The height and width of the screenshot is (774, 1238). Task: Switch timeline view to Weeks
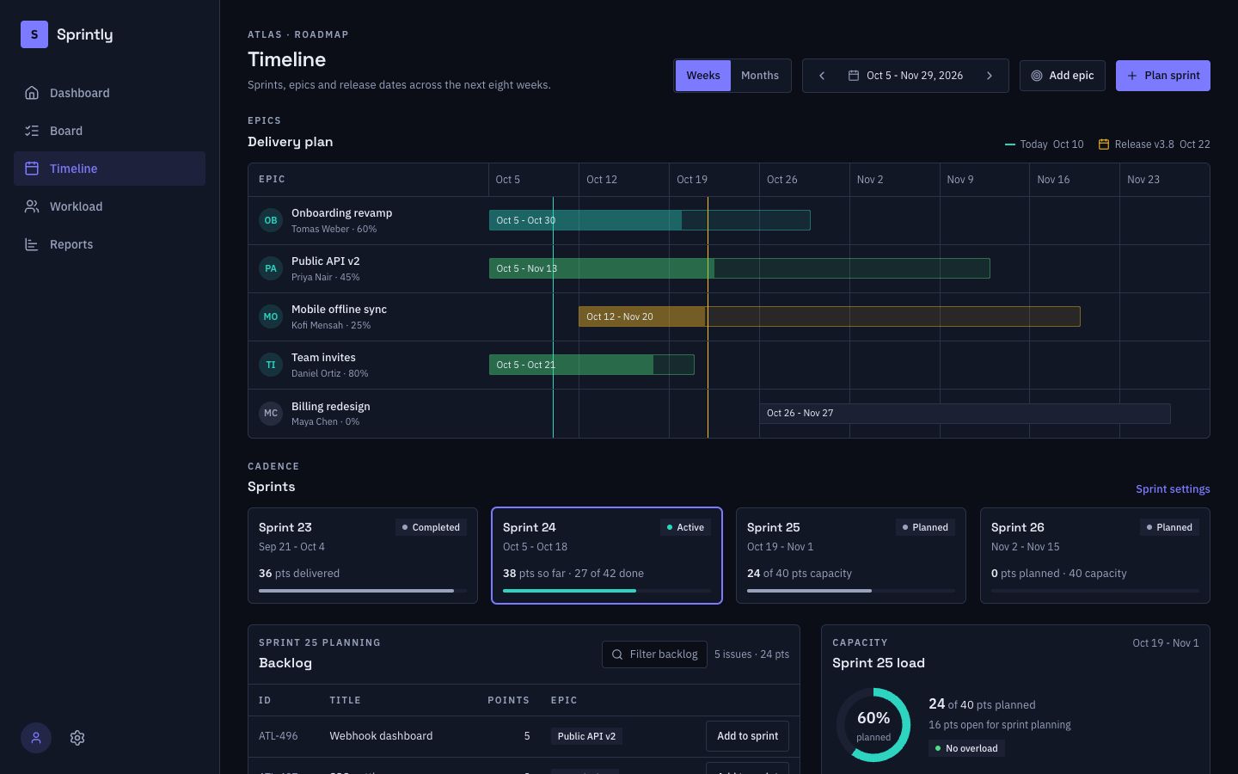[703, 76]
